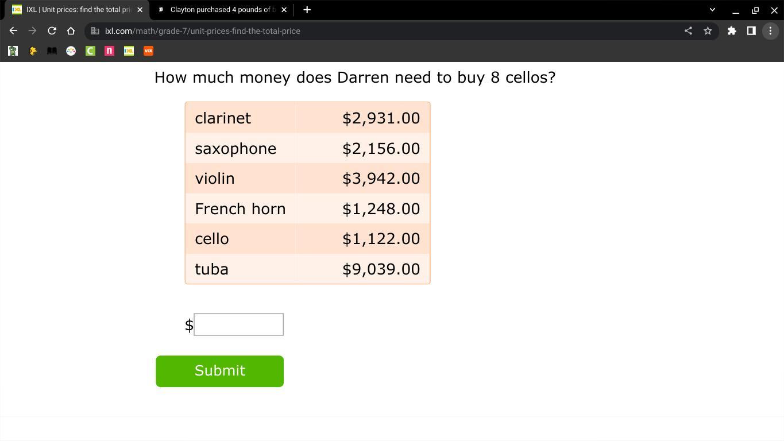
Task: Click the green 'C' bookmark icon
Action: pos(90,51)
